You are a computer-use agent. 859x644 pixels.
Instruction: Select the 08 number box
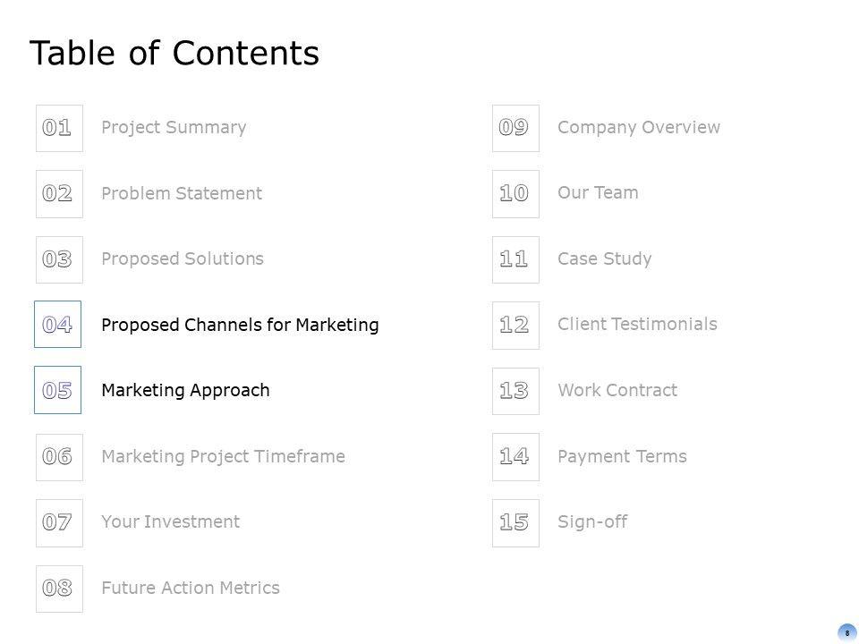point(59,589)
